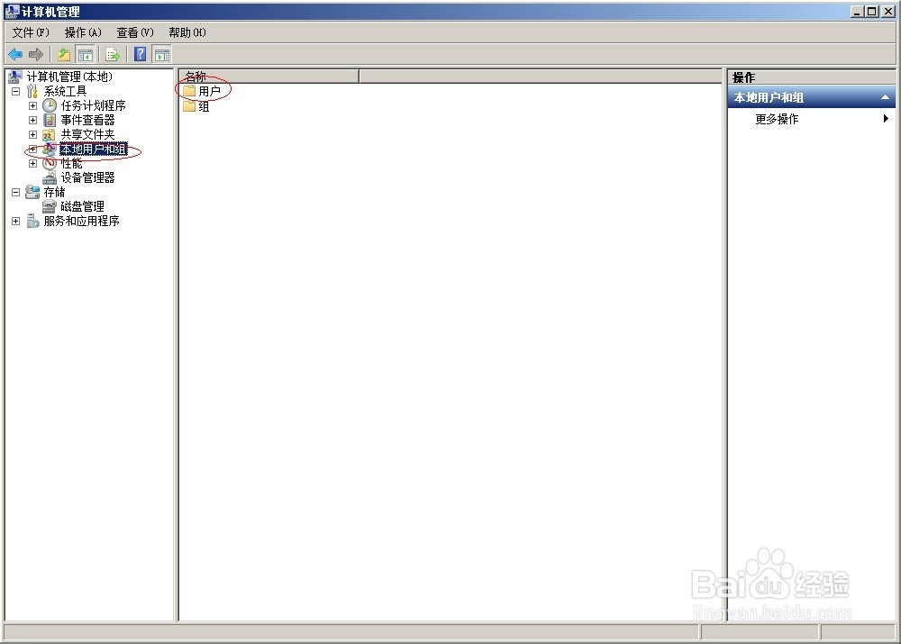Click the Up one level folder icon
The height and width of the screenshot is (644, 901).
64,55
